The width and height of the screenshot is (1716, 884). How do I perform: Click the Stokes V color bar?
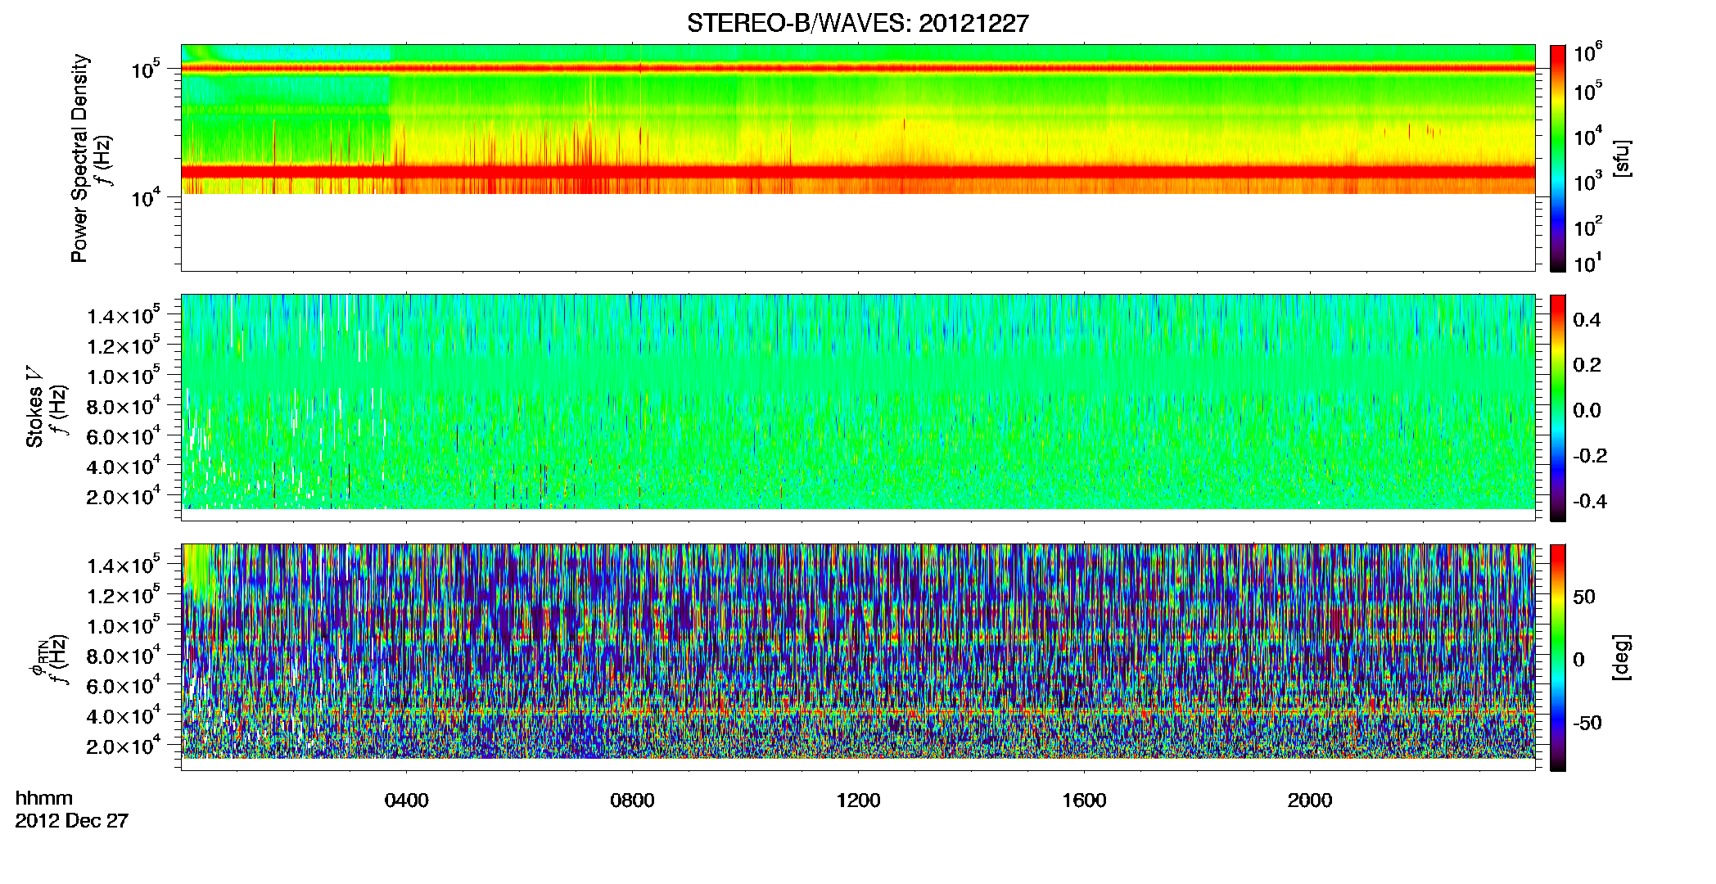[1558, 408]
